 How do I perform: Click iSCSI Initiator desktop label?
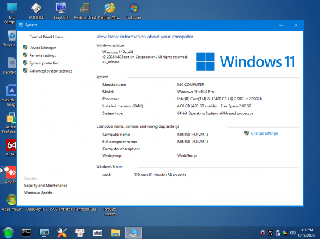[x=61, y=209]
